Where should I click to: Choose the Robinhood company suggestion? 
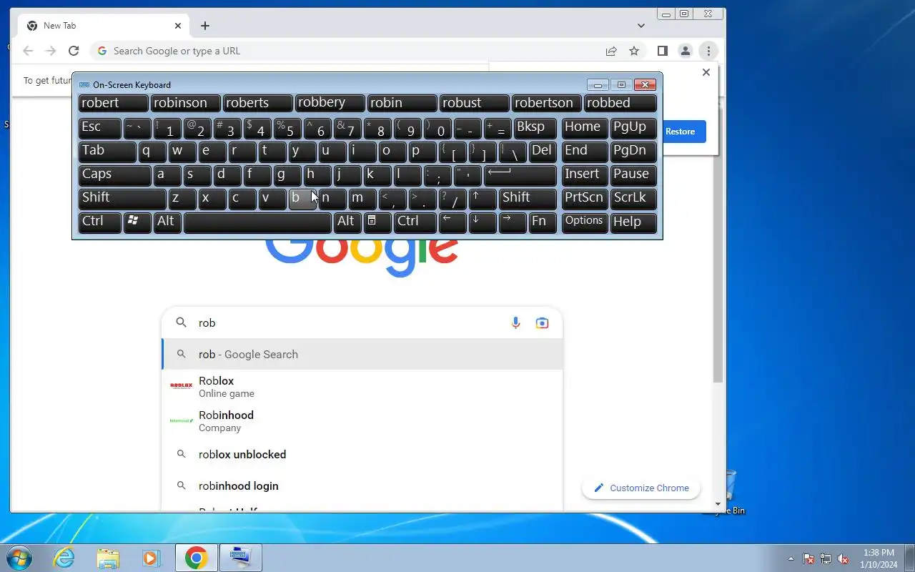(362, 421)
